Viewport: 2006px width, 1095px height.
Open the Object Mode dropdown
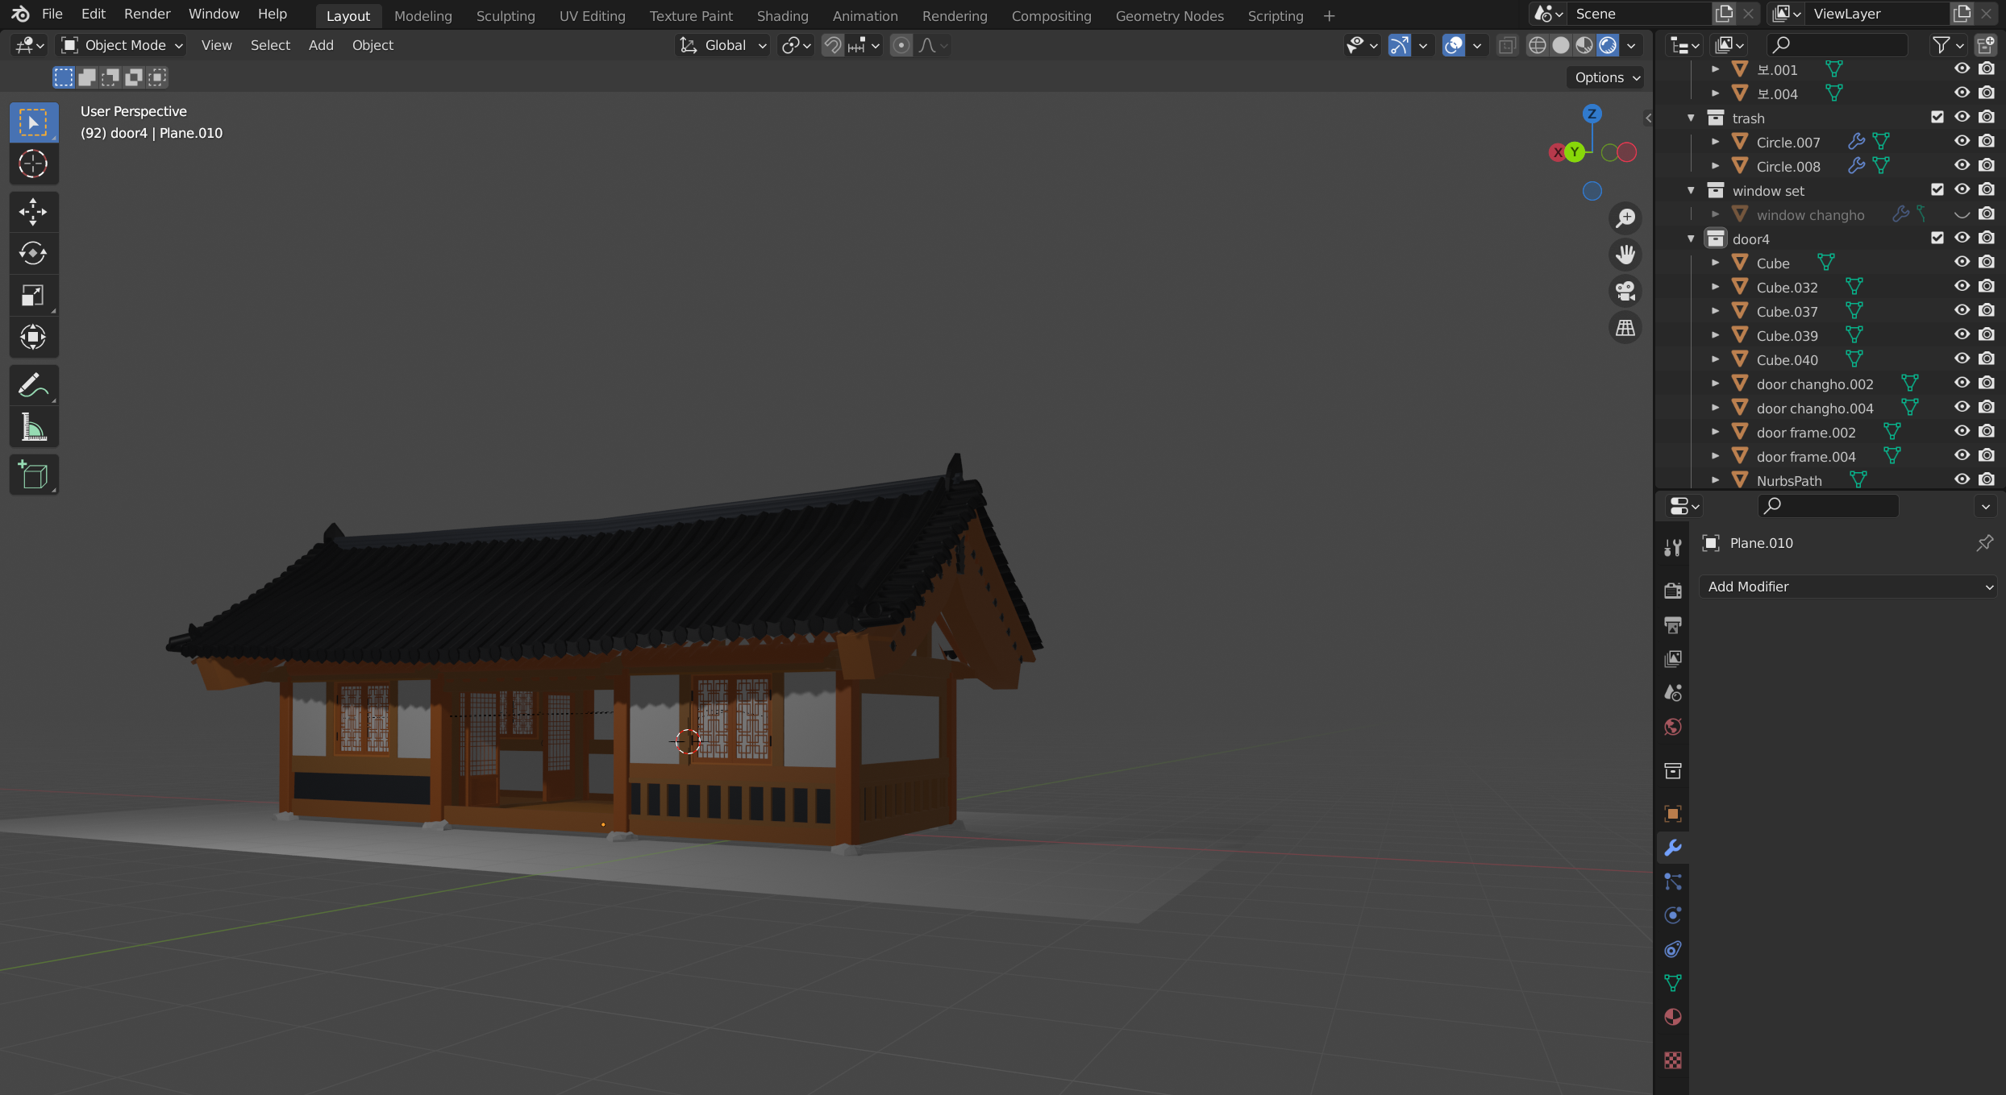click(x=123, y=45)
